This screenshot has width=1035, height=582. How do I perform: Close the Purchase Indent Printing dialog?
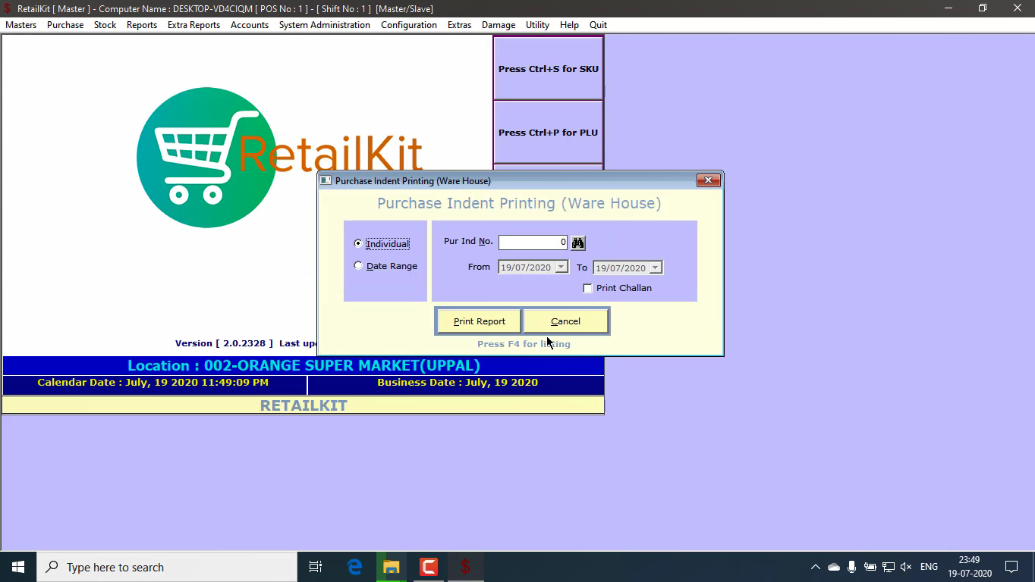click(708, 180)
